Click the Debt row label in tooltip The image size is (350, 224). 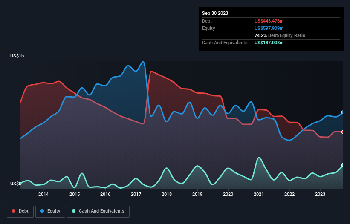click(x=207, y=21)
